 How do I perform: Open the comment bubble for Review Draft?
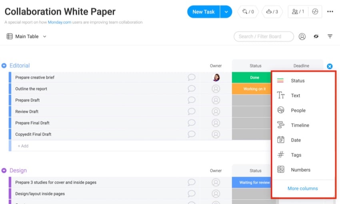point(192,111)
